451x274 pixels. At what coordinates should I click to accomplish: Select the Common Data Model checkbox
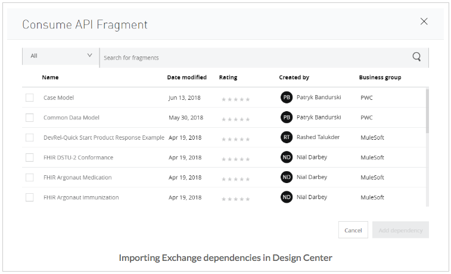30,118
